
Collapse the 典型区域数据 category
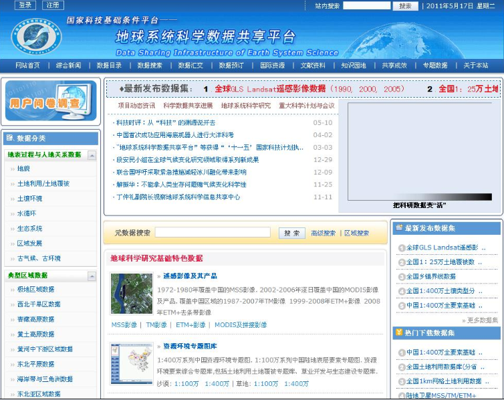[x=92, y=276]
